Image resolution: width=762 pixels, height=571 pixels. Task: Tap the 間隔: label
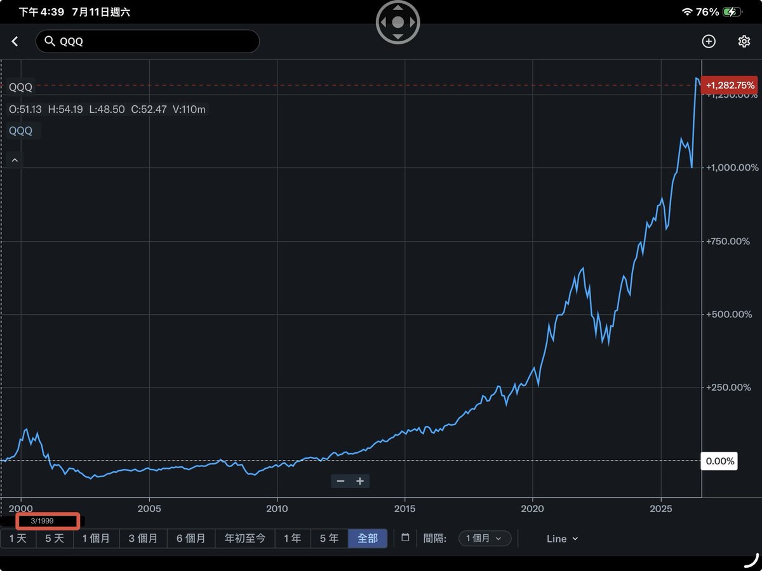coord(435,539)
